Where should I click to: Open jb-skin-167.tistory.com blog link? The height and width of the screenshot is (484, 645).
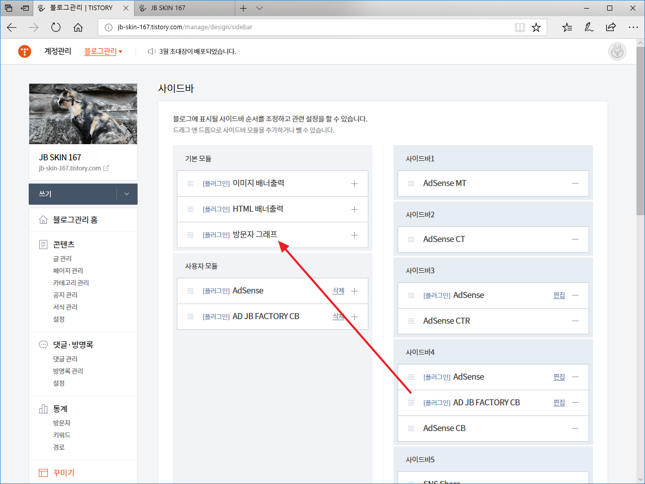pos(70,168)
